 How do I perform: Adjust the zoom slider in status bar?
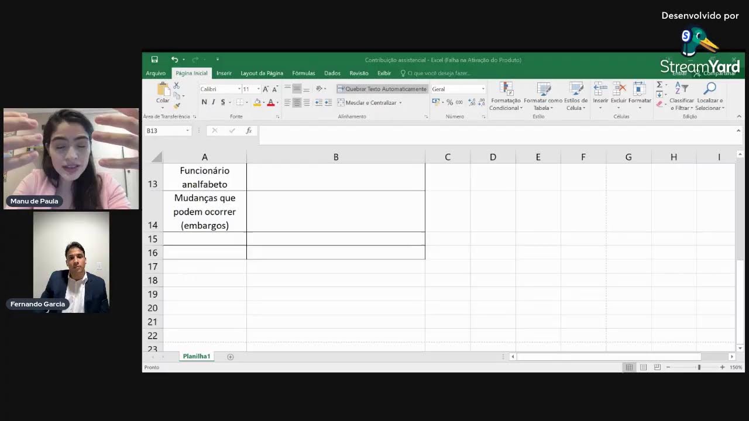click(699, 367)
